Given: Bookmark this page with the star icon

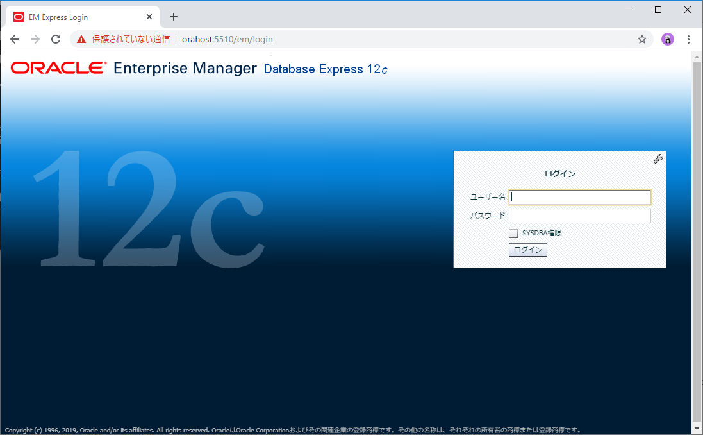Looking at the screenshot, I should pos(642,40).
